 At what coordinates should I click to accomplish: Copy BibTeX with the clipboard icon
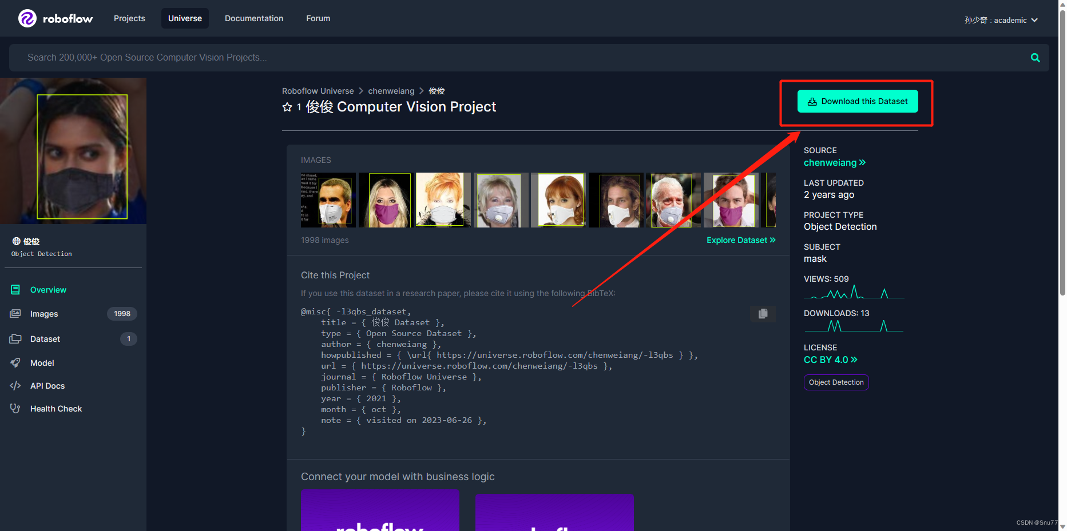coord(763,313)
